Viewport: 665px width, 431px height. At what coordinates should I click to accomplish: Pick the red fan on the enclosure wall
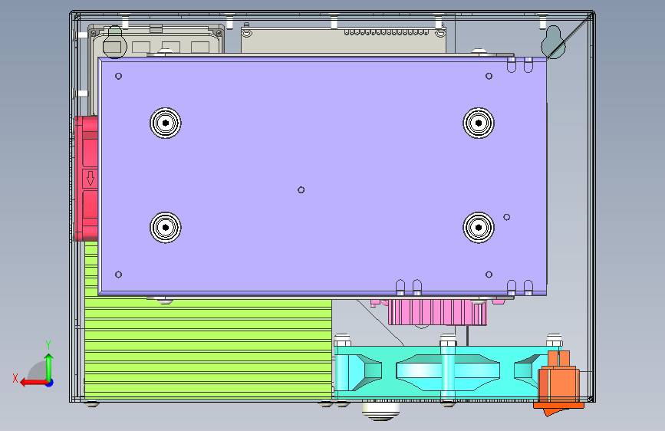(87, 179)
